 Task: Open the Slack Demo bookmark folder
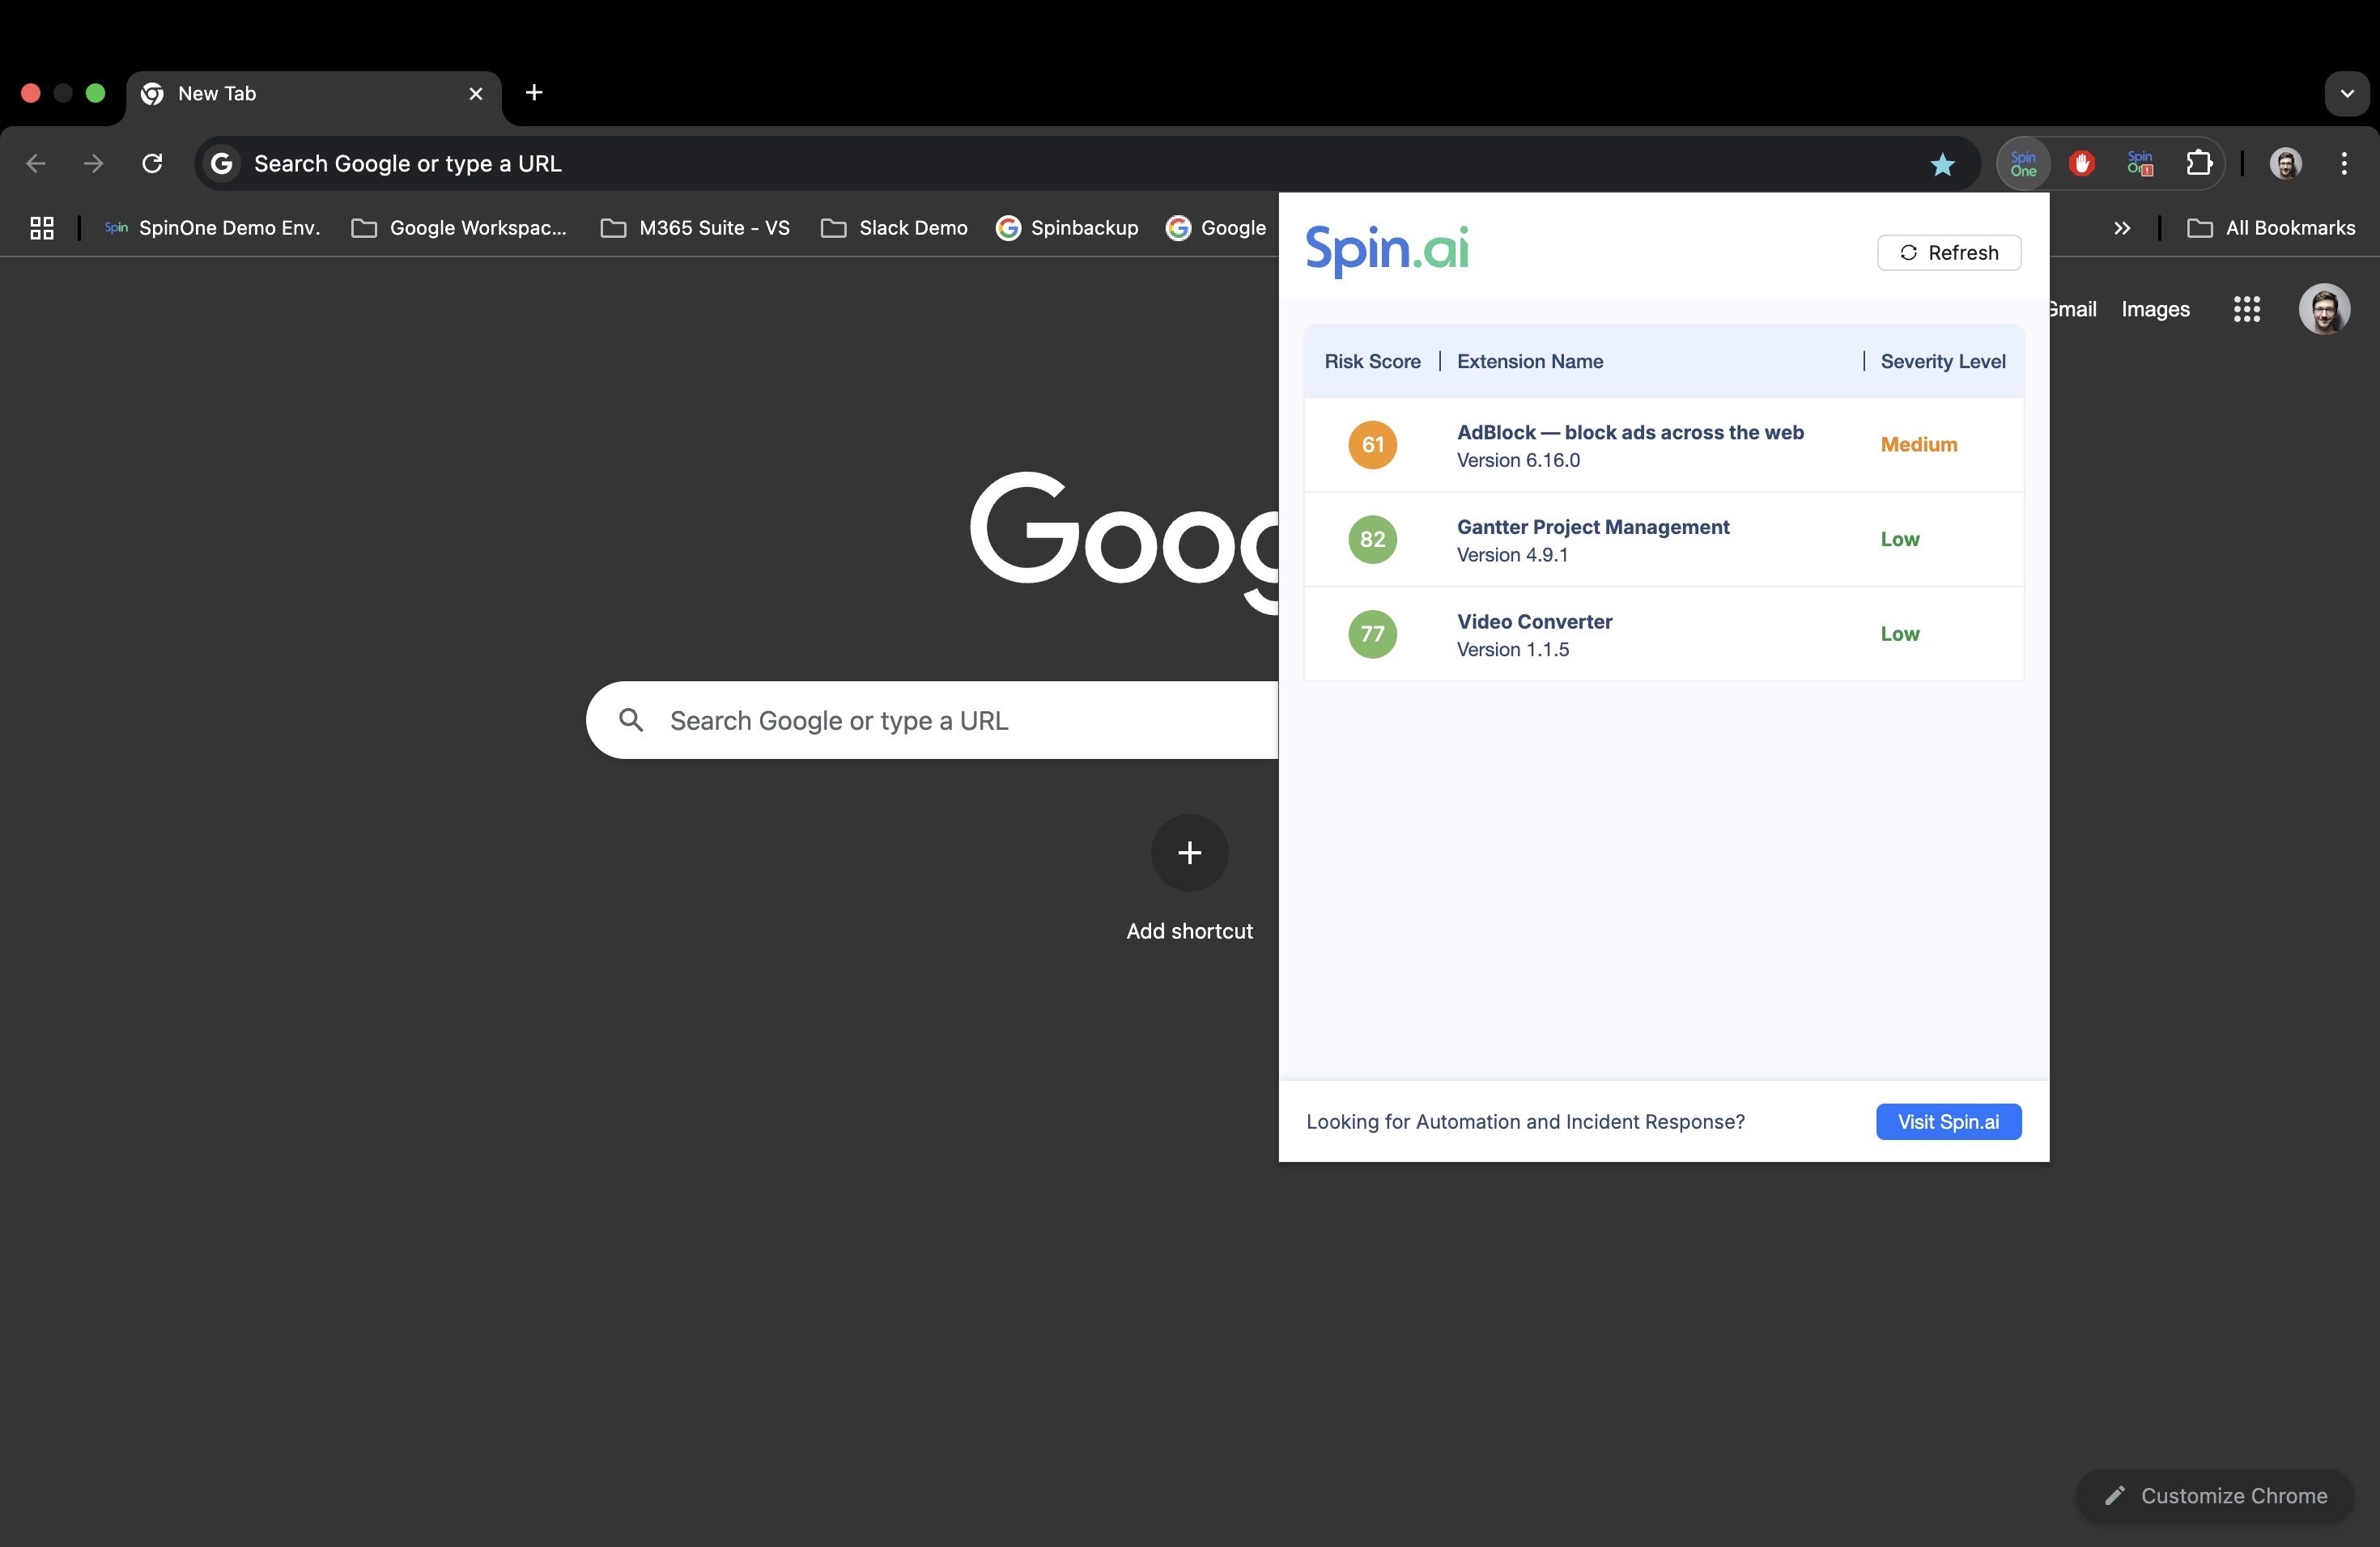tap(894, 228)
